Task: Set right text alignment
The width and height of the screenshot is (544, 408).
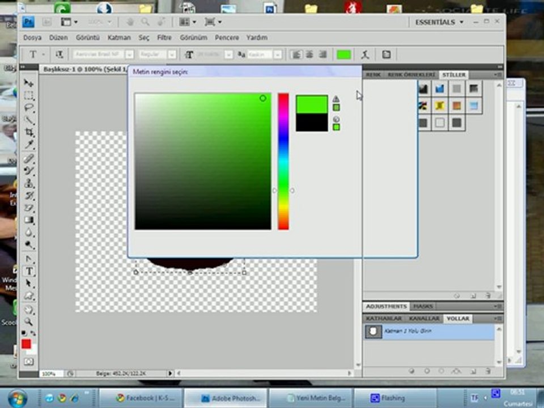Action: [322, 54]
